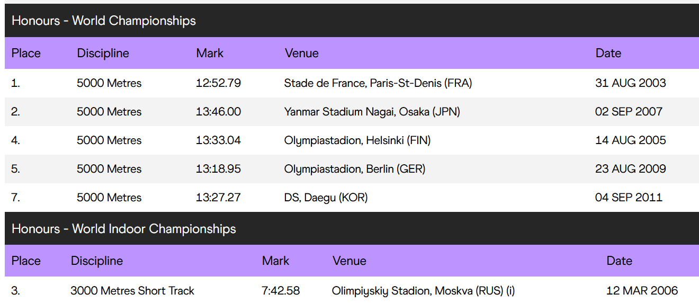The width and height of the screenshot is (699, 303).
Task: Click the 12:52.79 mark in first place row
Action: pos(218,83)
